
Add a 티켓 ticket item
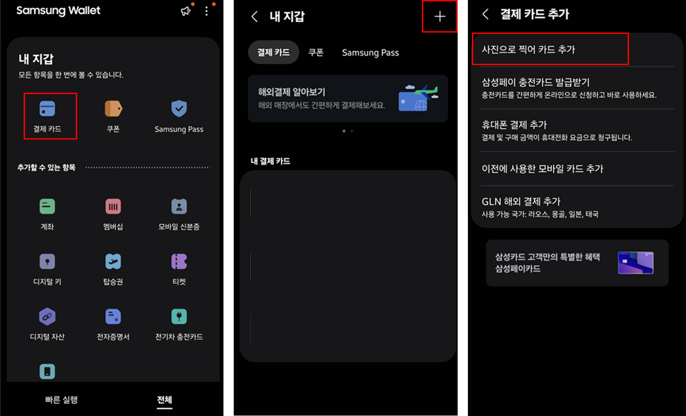(179, 261)
